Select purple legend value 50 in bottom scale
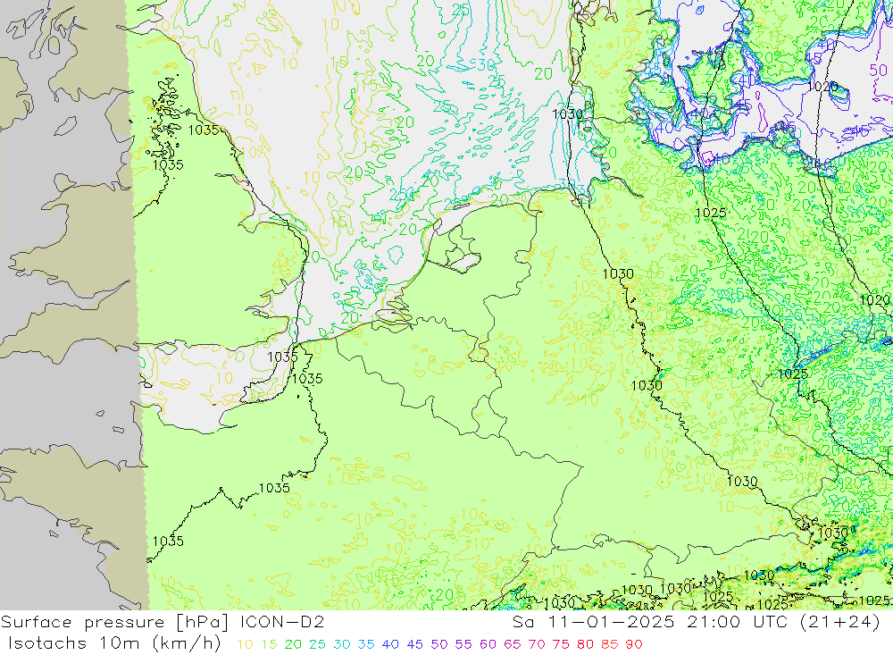Viewport: 893px width, 655px height. (439, 644)
